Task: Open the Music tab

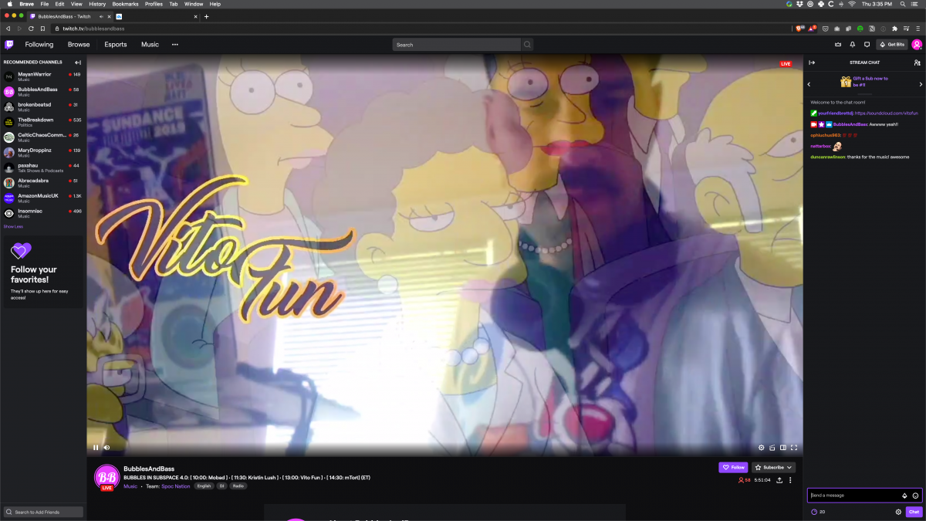Action: [150, 44]
